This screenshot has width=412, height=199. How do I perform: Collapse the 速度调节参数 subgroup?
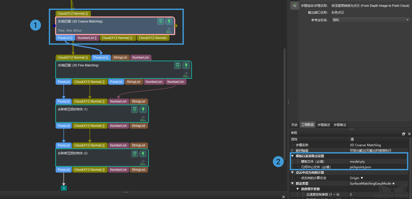click(x=298, y=189)
